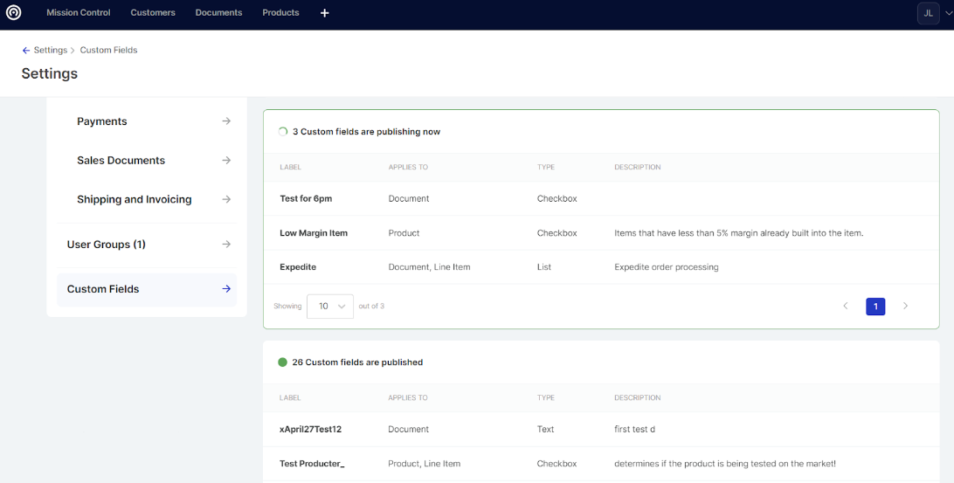Open the Low Margin Item custom field row
This screenshot has width=954, height=483.
tap(314, 233)
